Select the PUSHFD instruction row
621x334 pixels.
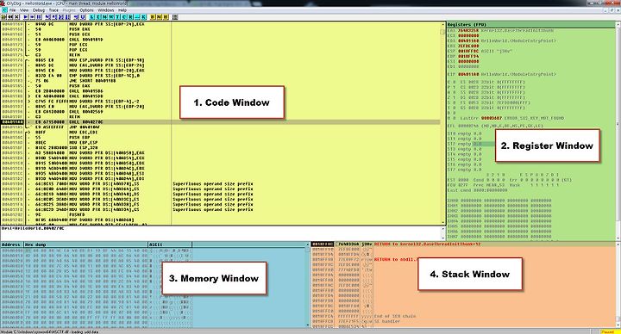[x=220, y=214]
